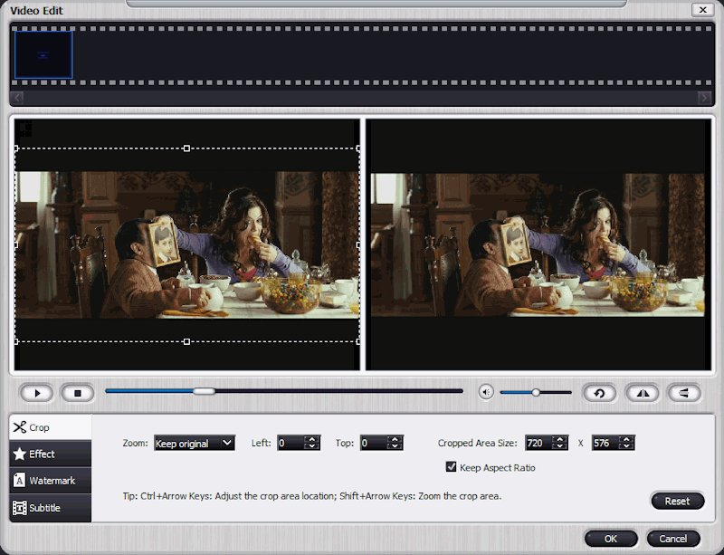Viewport: 724px width, 555px height.
Task: Click the film icon on Subtitle tab
Action: [x=19, y=508]
